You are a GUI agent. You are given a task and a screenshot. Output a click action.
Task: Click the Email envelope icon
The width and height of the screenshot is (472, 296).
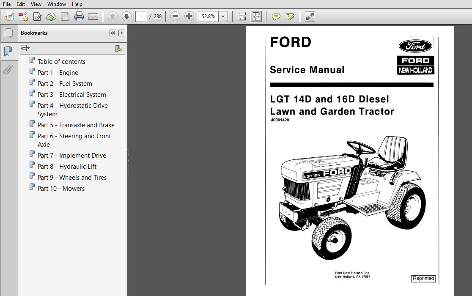pyautogui.click(x=93, y=16)
